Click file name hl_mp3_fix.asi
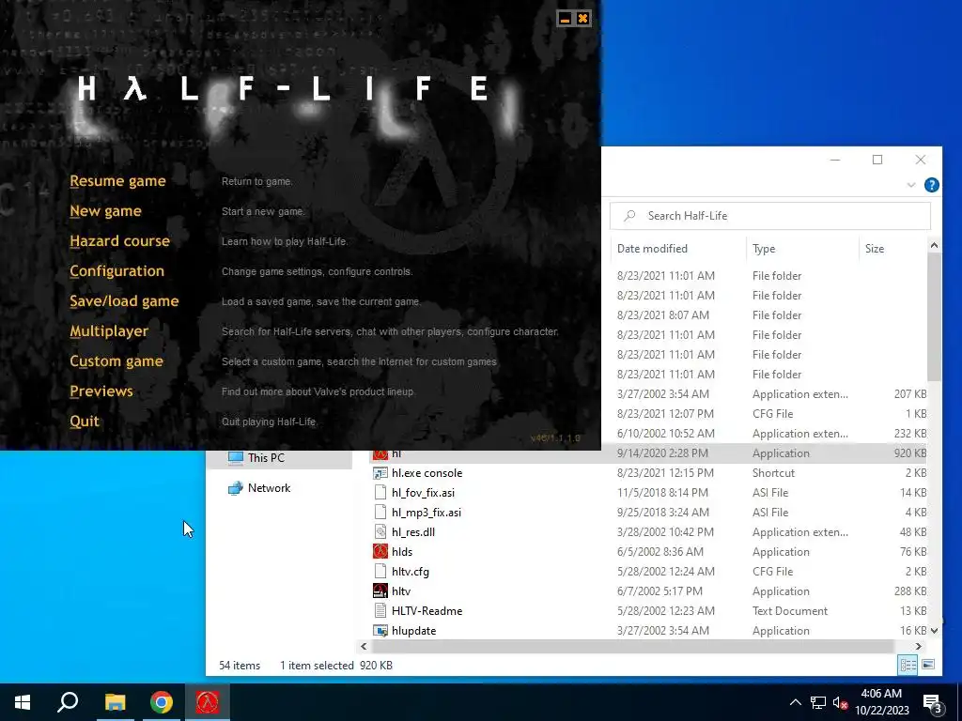The width and height of the screenshot is (962, 721). pyautogui.click(x=427, y=512)
